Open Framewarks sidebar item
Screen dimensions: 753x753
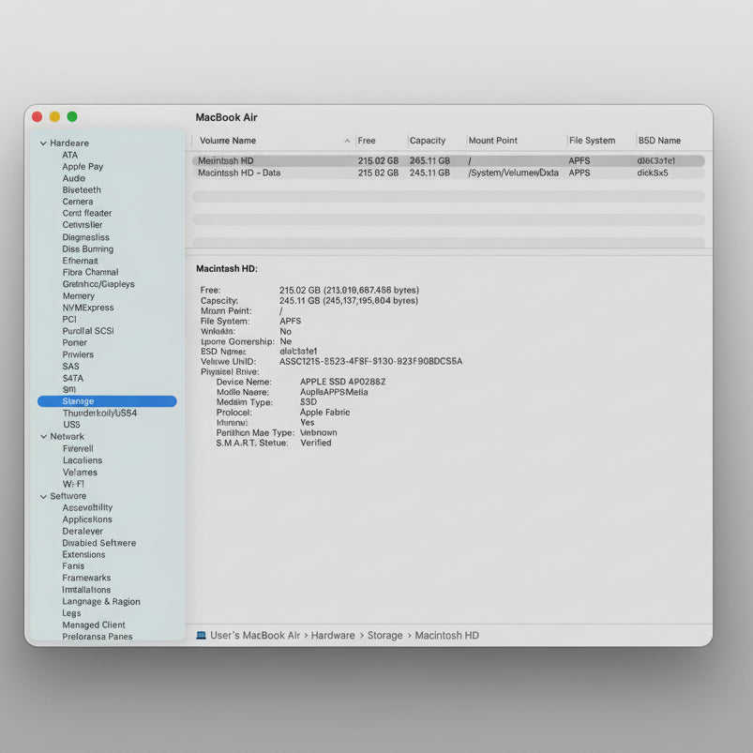86,579
